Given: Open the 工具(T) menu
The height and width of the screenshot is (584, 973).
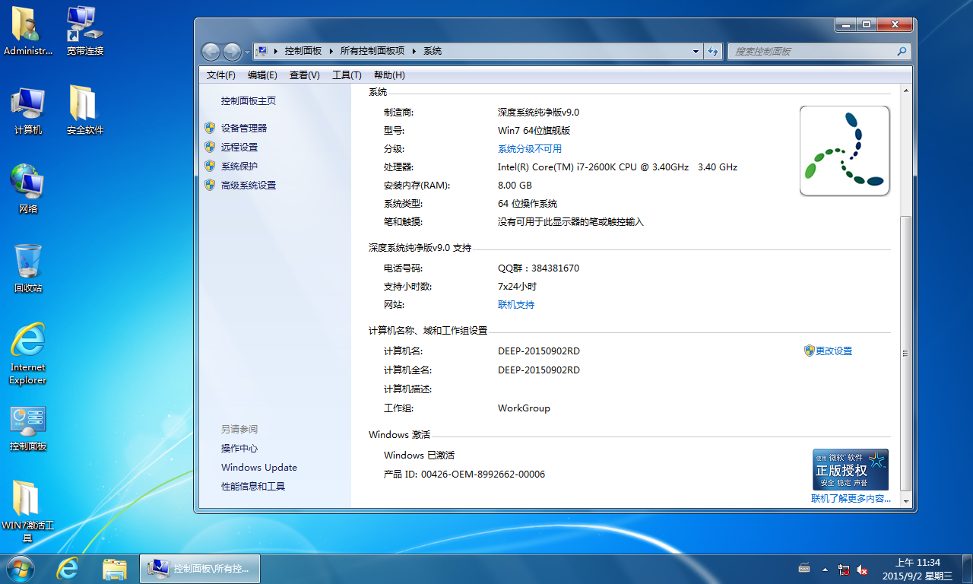Looking at the screenshot, I should click(x=347, y=75).
